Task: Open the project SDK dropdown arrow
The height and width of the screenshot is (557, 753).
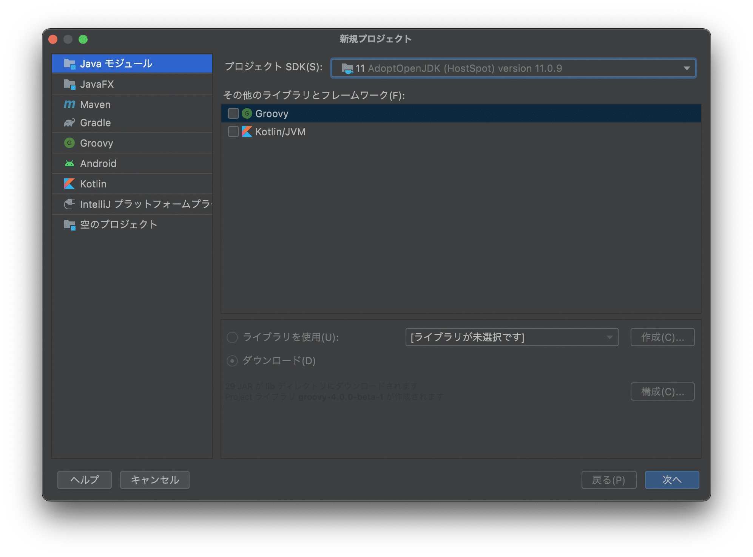Action: [687, 68]
